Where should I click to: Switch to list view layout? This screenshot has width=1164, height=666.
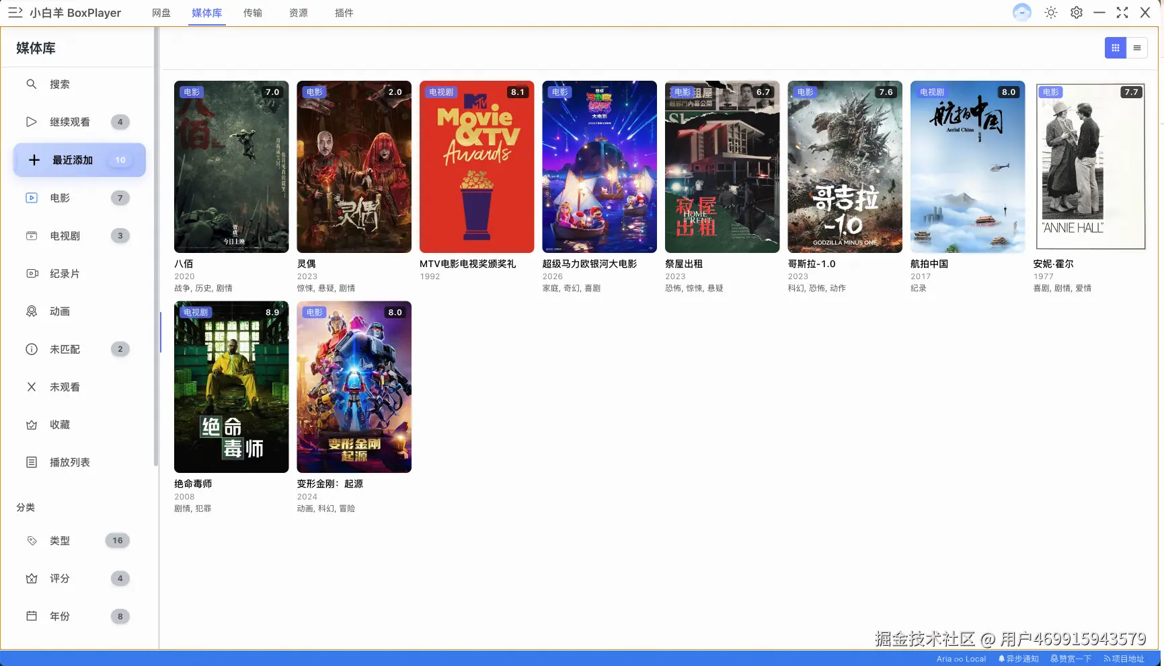click(x=1137, y=48)
